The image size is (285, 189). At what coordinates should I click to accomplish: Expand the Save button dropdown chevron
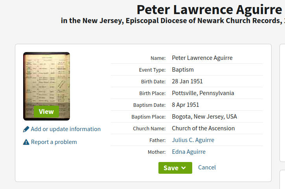coord(184,168)
